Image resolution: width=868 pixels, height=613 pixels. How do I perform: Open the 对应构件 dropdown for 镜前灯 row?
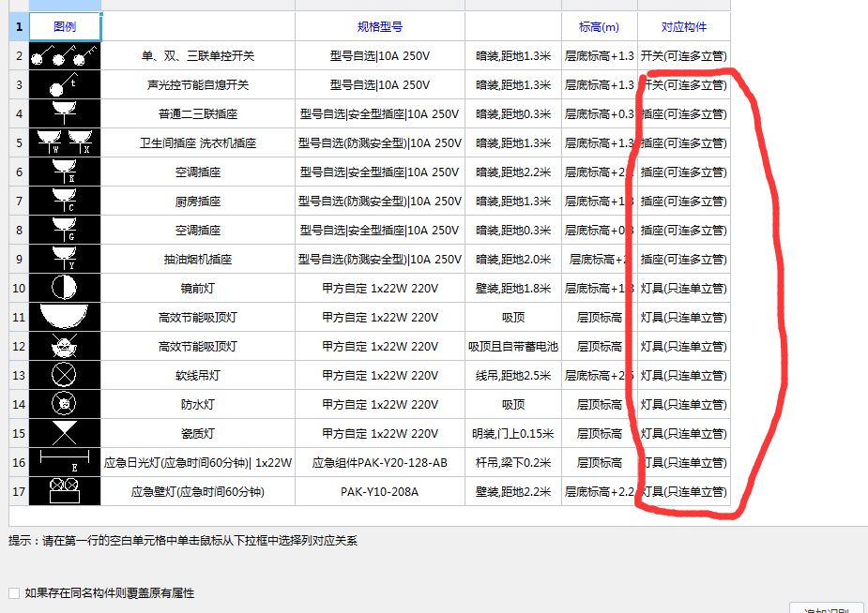(683, 288)
